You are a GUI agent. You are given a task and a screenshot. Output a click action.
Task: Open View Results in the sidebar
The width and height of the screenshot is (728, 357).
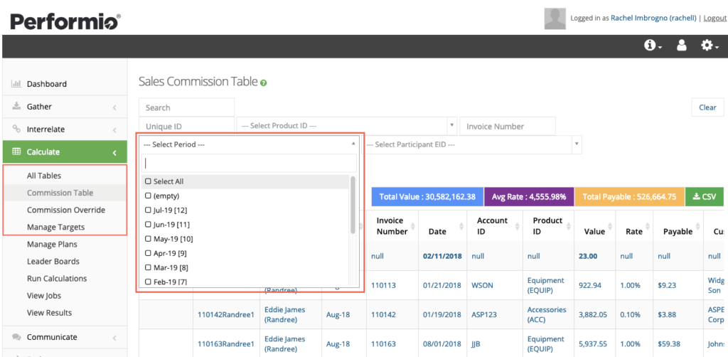49,313
